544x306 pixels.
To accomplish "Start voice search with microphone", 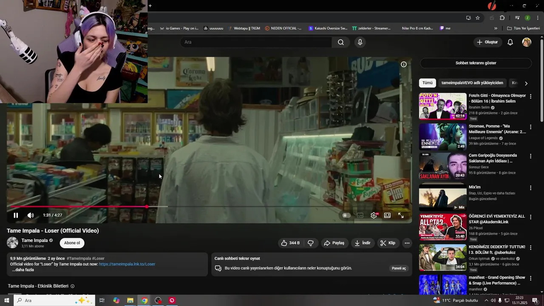I will click(x=360, y=42).
